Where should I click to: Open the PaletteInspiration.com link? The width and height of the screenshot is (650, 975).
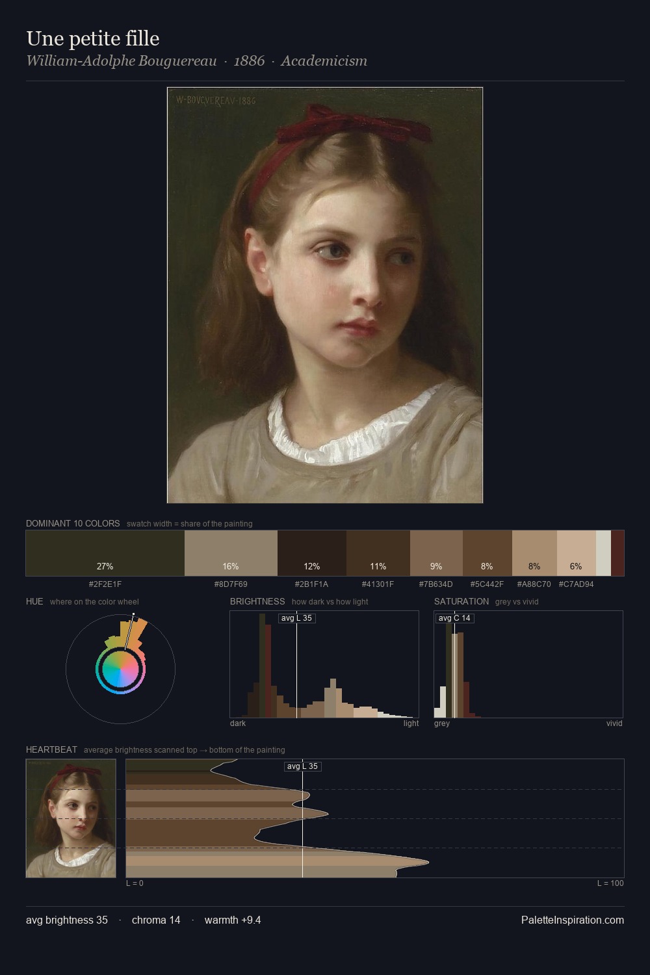573,920
